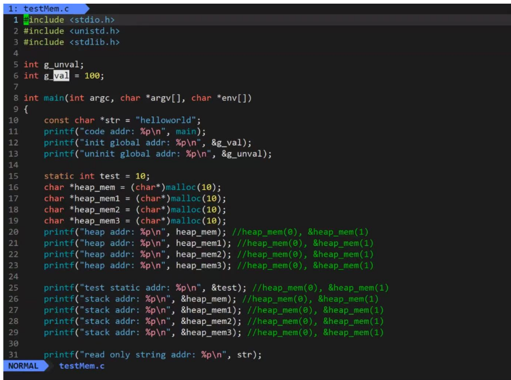Click line number 14 in the gutter
The image size is (511, 380).
[x=14, y=165]
